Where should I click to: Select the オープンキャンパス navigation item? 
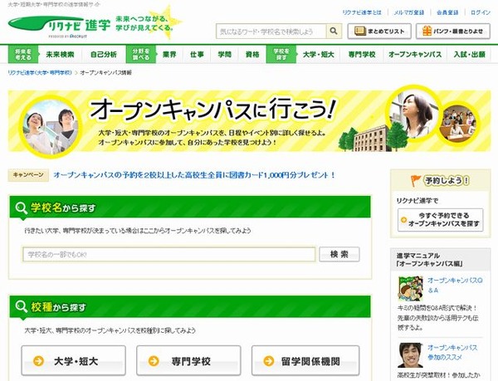415,54
